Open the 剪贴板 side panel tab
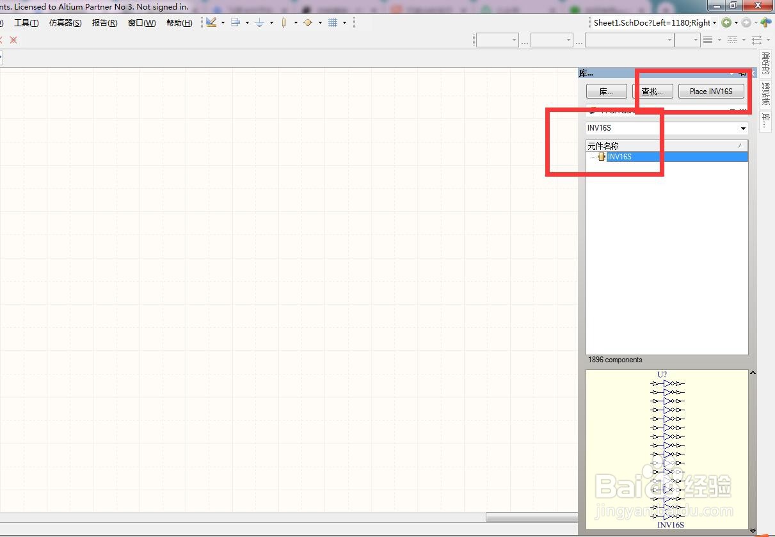 (x=765, y=94)
